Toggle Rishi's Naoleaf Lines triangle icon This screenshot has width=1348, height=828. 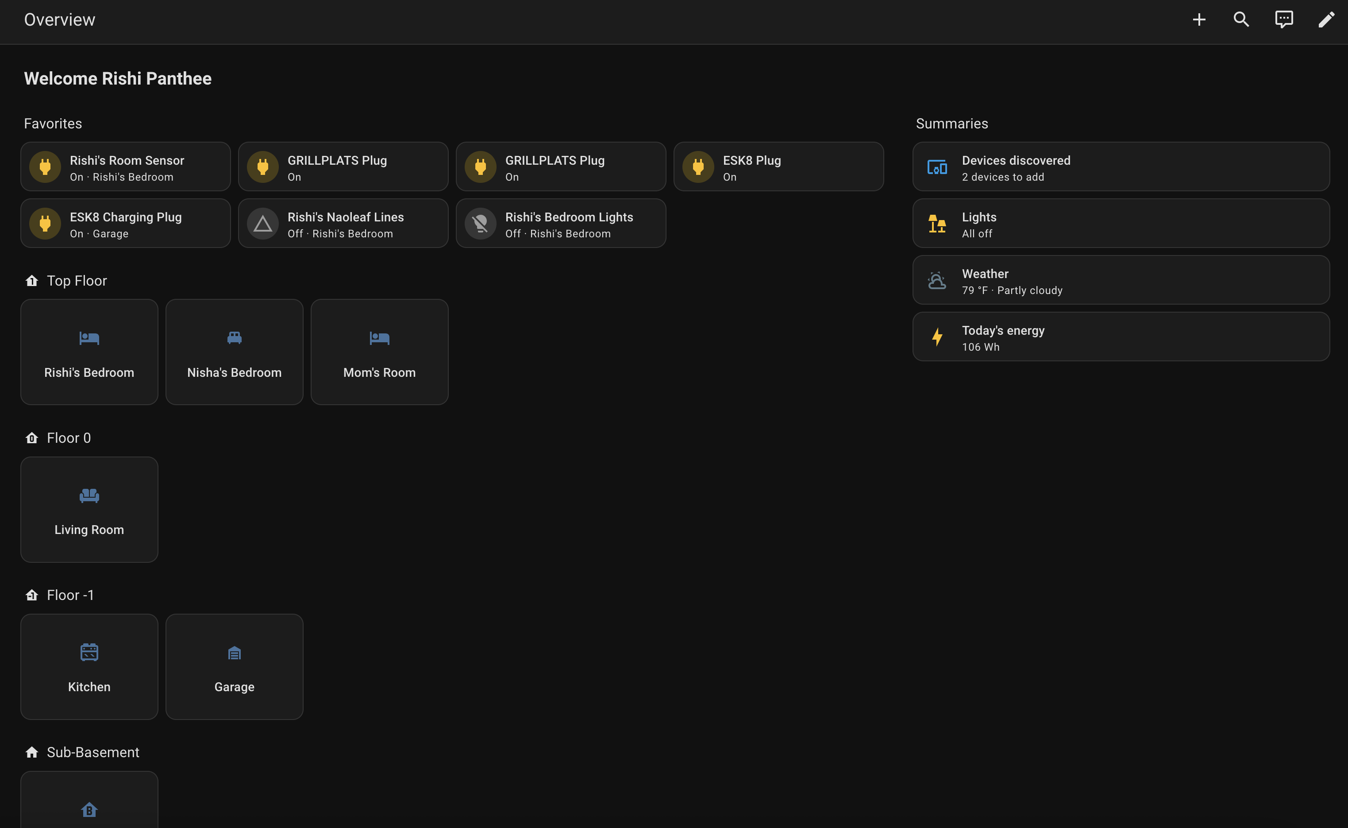click(263, 224)
